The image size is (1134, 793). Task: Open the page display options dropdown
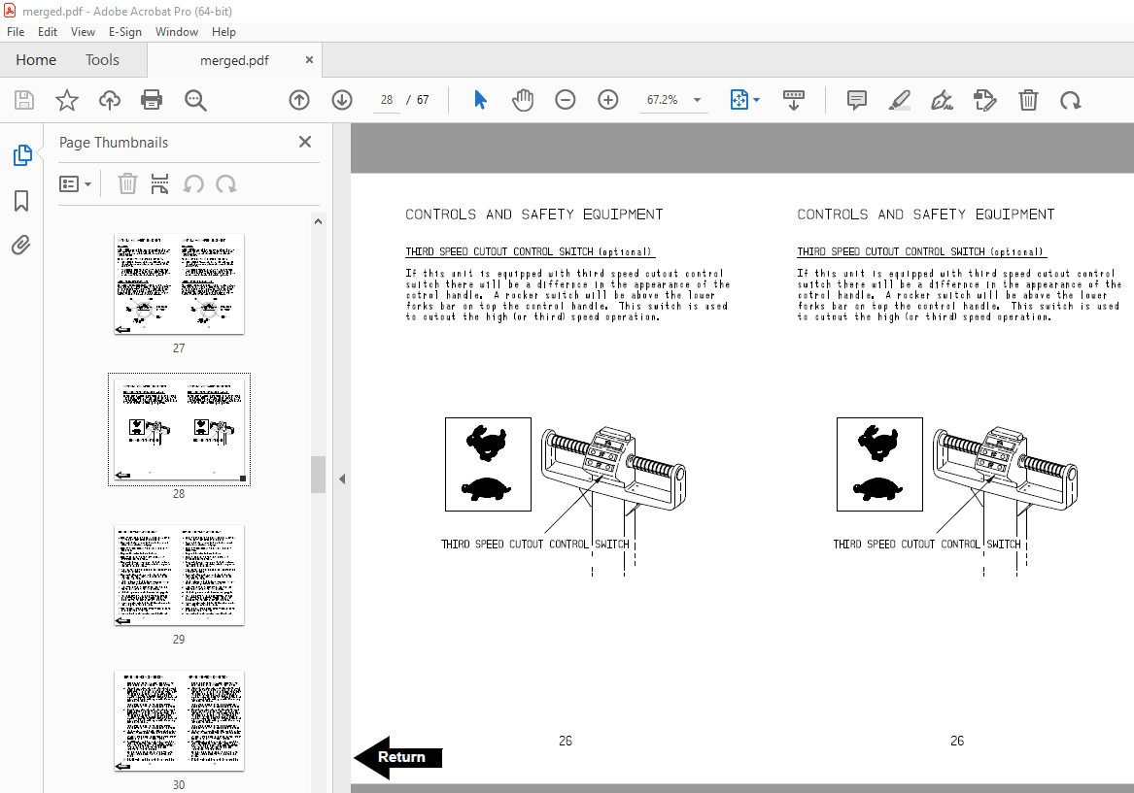click(755, 99)
